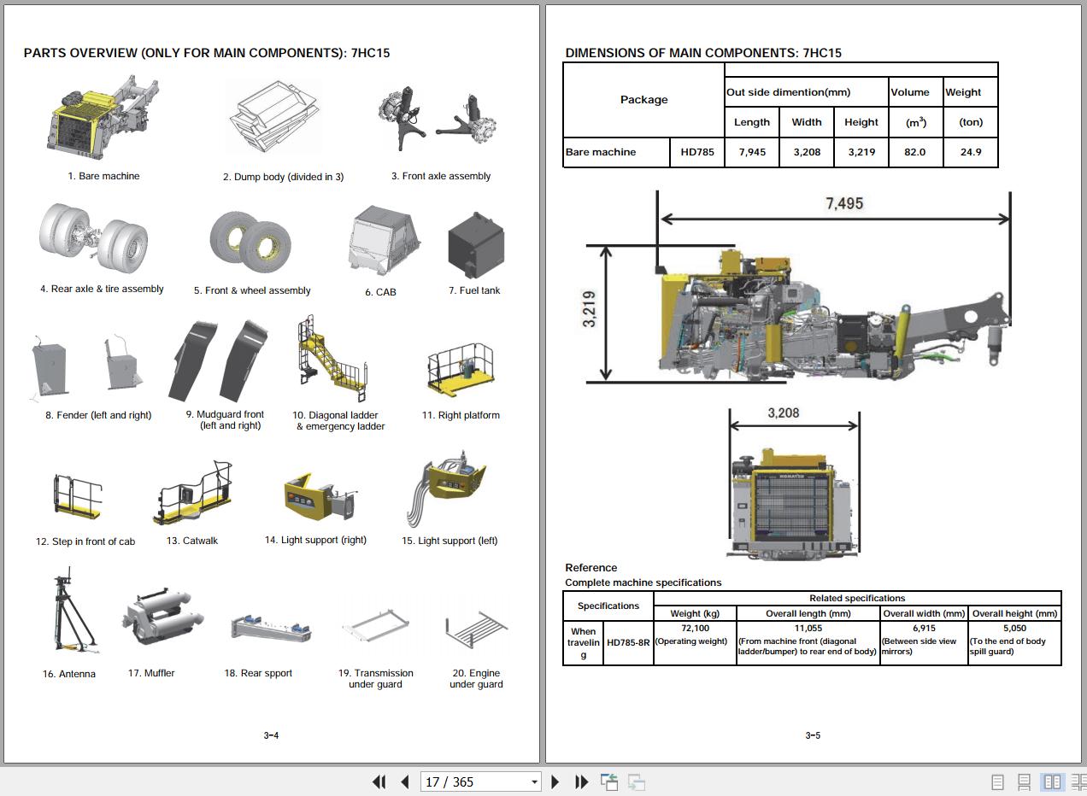
Task: Click the 3,208 width dimension on the front view
Action: pyautogui.click(x=784, y=413)
